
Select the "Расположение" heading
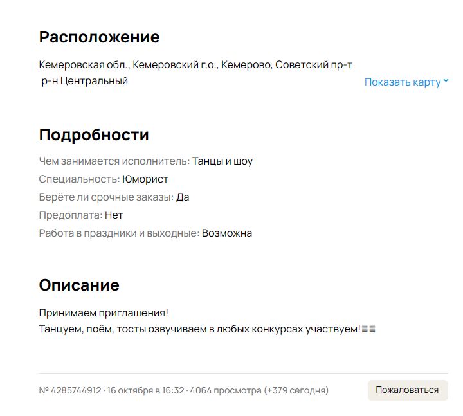pyautogui.click(x=99, y=37)
